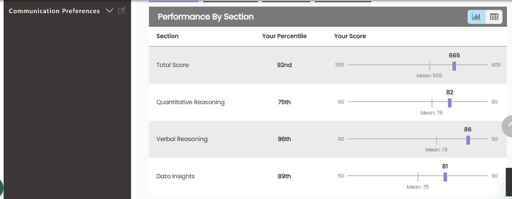Select the Quantitative Reasoning row label
This screenshot has height=199, width=512.
tap(190, 102)
